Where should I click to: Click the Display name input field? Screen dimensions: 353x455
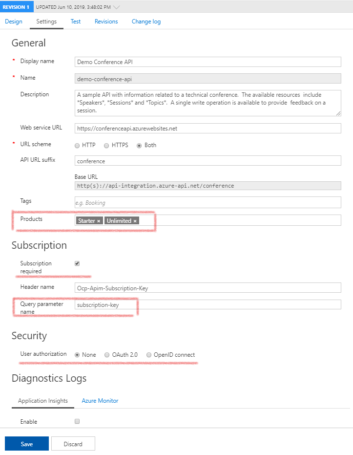(208, 62)
